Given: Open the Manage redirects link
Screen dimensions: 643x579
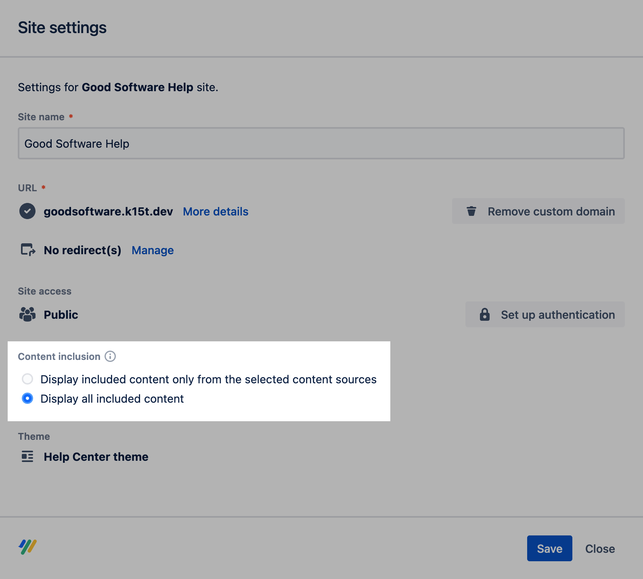Looking at the screenshot, I should click(x=153, y=250).
